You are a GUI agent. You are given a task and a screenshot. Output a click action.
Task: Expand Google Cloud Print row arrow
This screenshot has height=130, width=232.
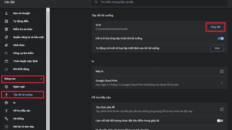coord(222,83)
